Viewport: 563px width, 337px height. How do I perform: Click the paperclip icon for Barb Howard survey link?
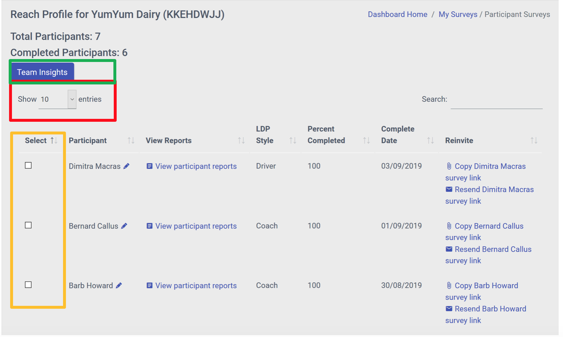pos(448,285)
